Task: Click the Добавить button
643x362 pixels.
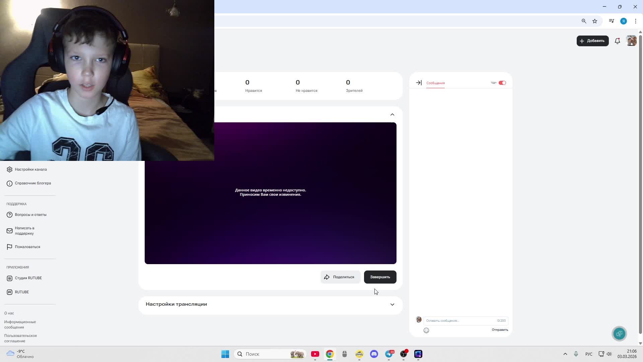Action: (x=592, y=41)
